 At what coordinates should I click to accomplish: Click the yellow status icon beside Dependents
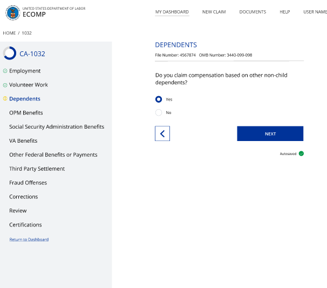(5, 99)
